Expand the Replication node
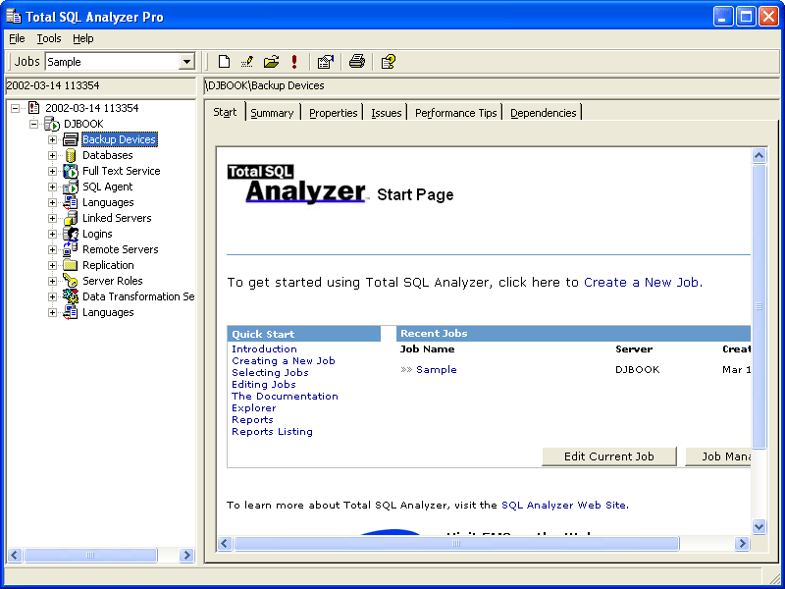 [x=53, y=265]
